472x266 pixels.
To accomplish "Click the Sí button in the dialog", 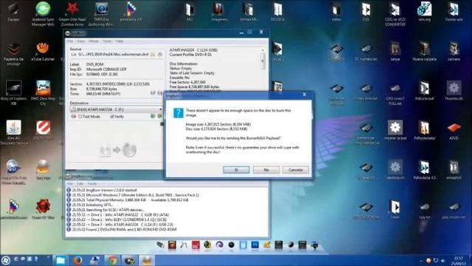I will coord(236,170).
